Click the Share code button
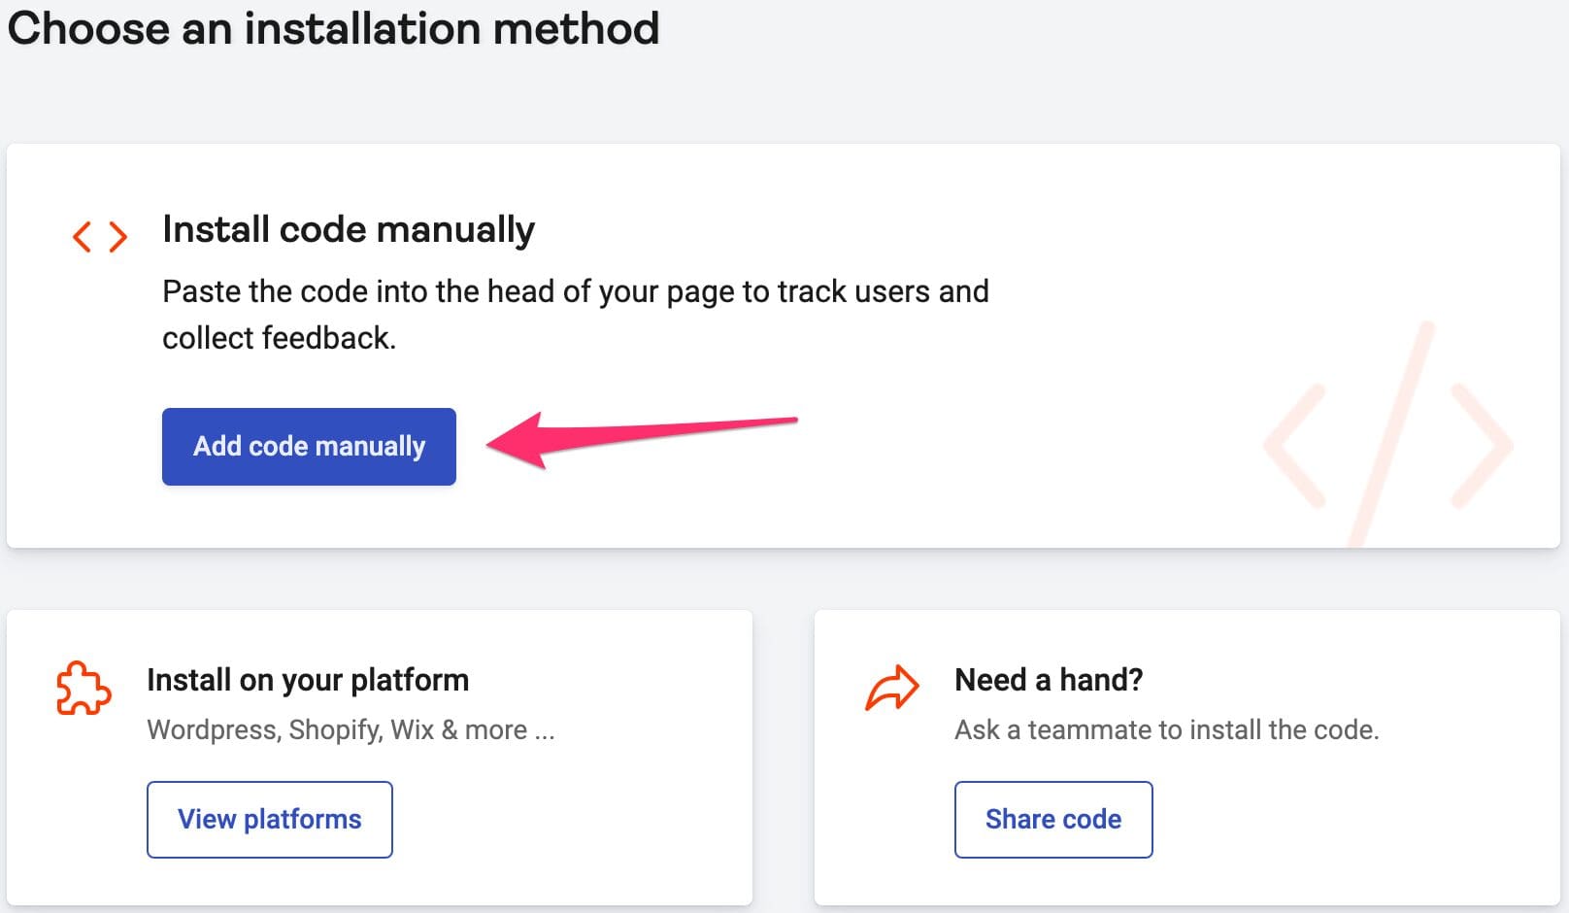The image size is (1569, 913). point(1053,819)
